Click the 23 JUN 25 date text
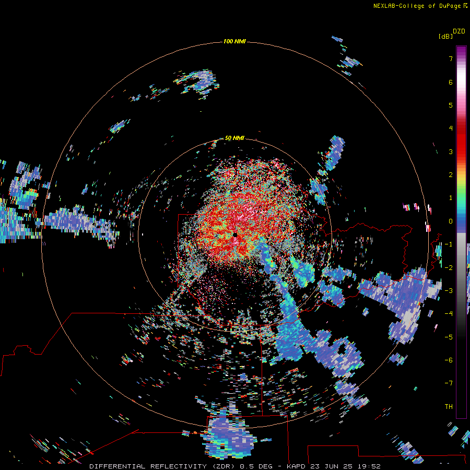This screenshot has height=470, width=470. [331, 466]
